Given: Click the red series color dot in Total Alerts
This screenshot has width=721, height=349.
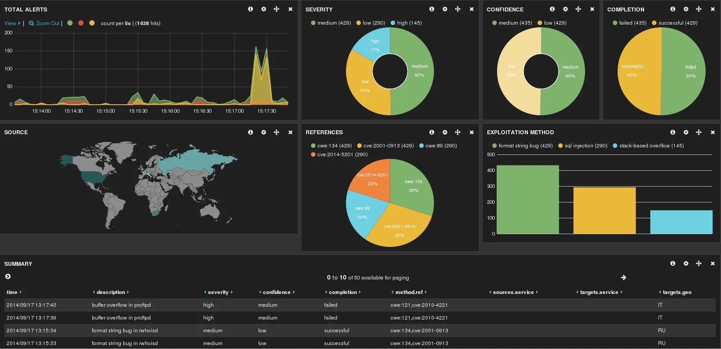Looking at the screenshot, I should [x=81, y=23].
